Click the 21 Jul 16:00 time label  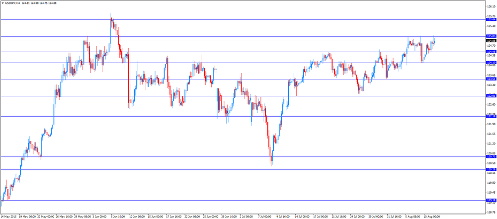pyautogui.click(x=338, y=217)
